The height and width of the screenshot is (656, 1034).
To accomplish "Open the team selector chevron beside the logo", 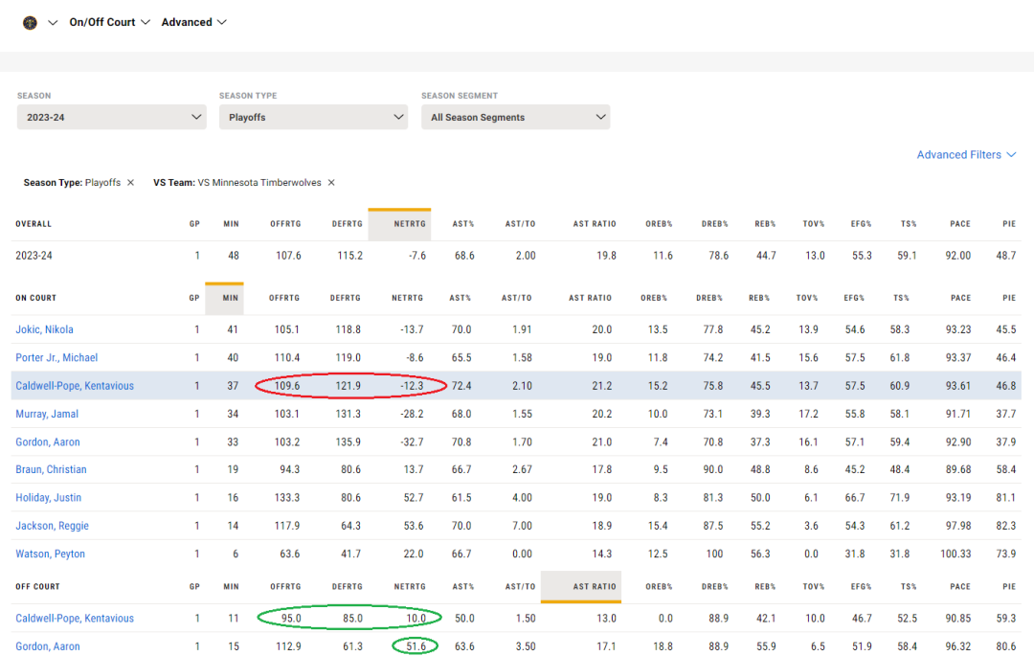I will coord(53,22).
